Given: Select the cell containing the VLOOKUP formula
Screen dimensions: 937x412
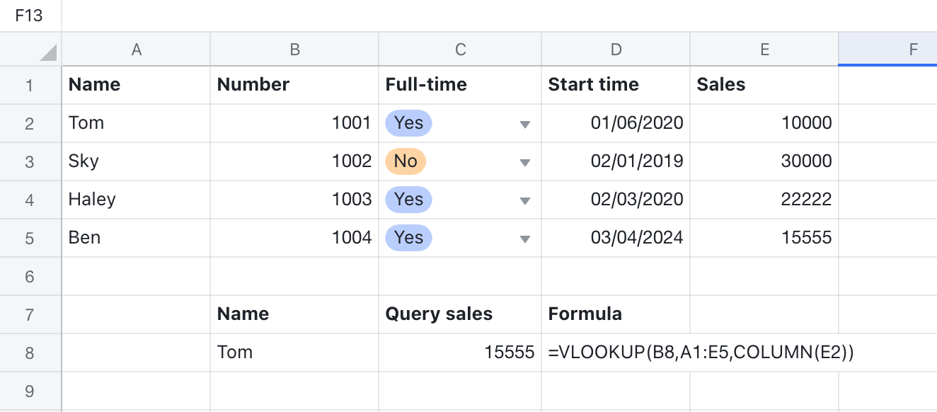Looking at the screenshot, I should click(x=616, y=352).
